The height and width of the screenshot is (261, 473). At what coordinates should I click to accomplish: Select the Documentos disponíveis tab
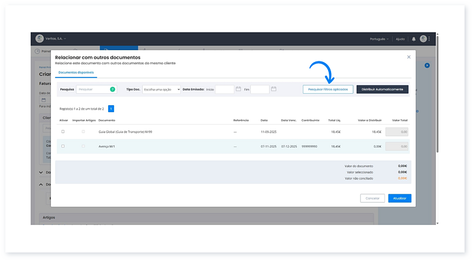[76, 73]
